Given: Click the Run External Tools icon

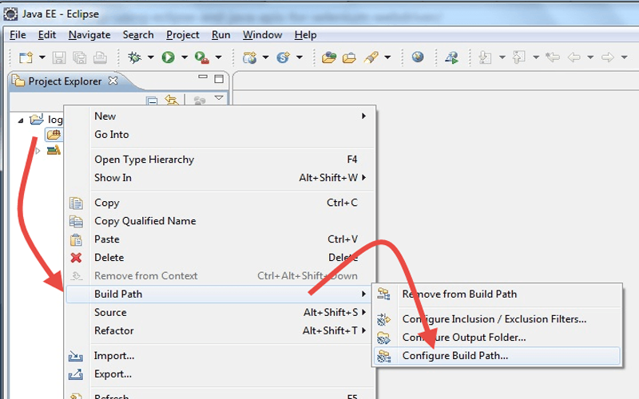Looking at the screenshot, I should click(x=202, y=57).
